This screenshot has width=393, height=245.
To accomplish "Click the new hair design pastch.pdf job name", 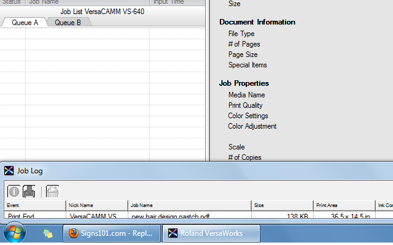I will tap(171, 216).
